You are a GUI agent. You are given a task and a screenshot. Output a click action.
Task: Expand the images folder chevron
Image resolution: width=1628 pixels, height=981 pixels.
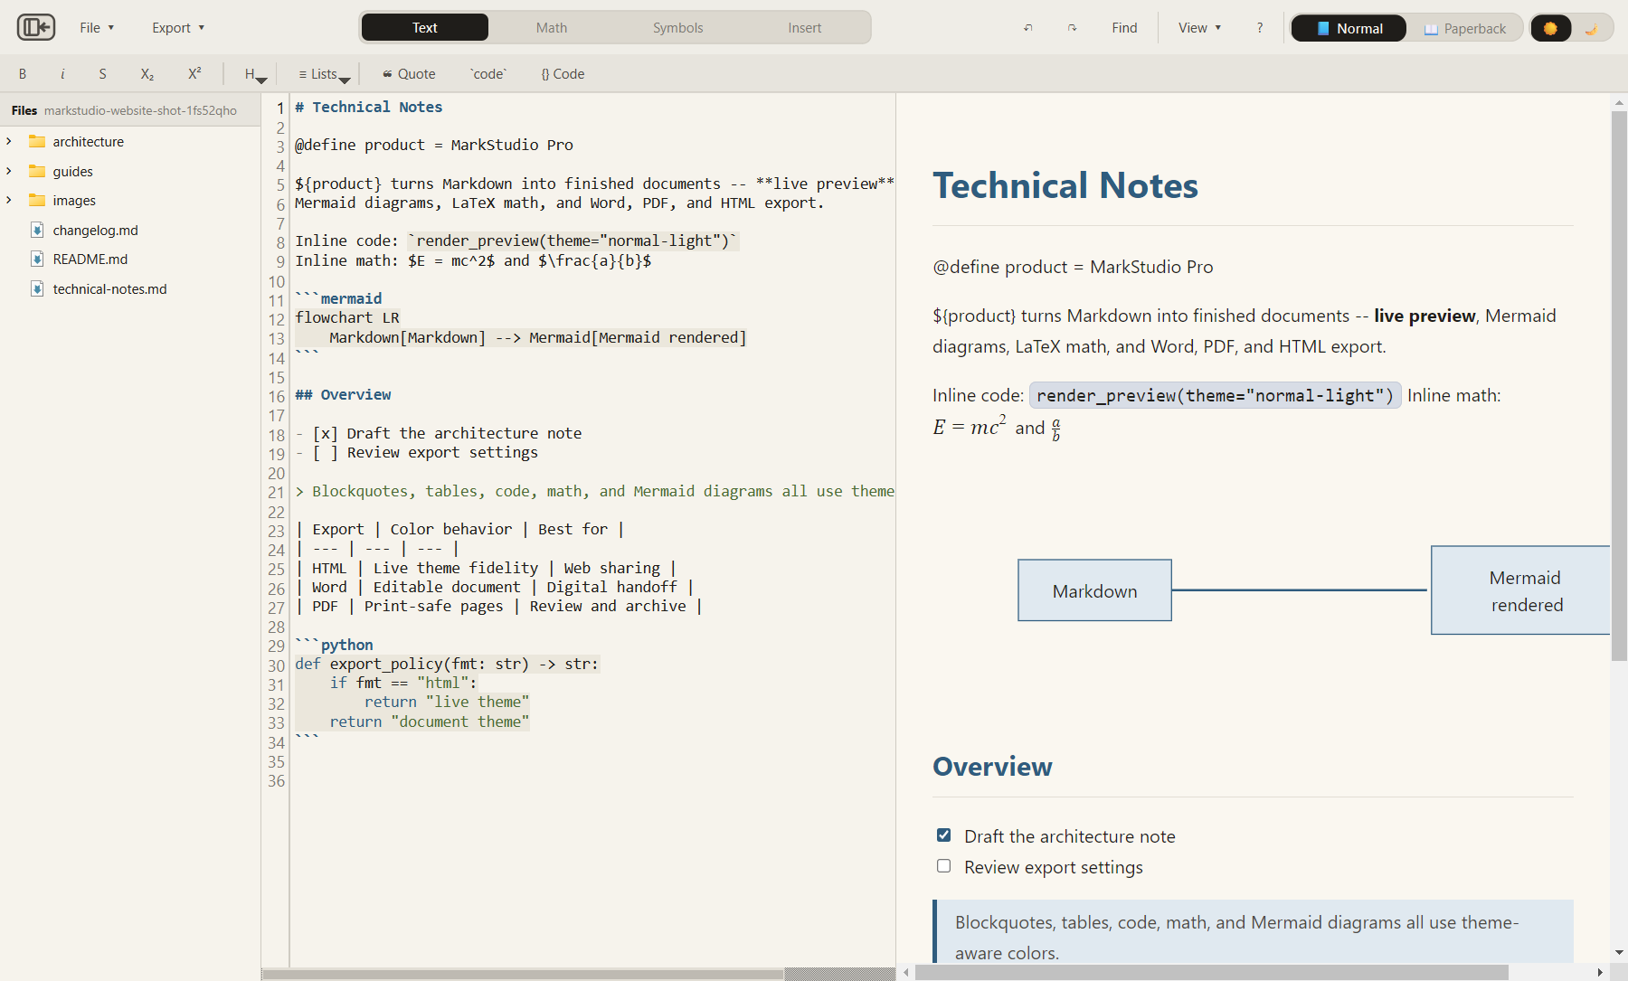click(9, 200)
